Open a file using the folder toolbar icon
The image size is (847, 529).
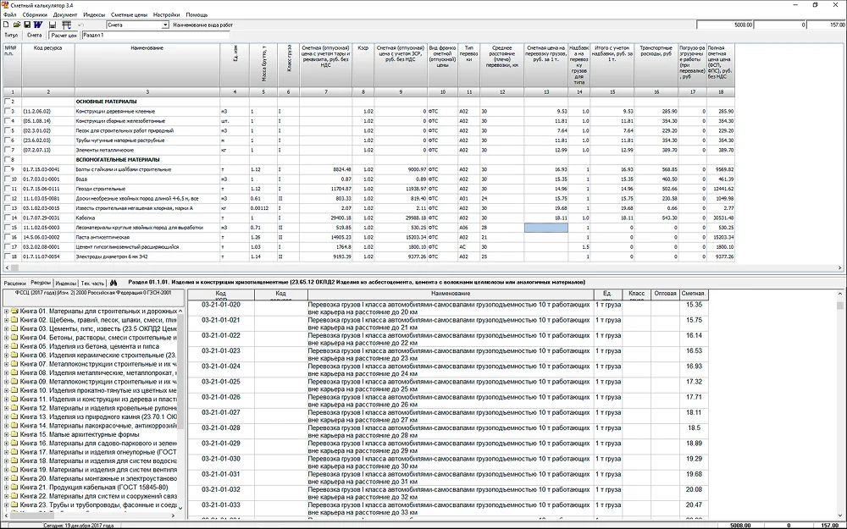click(17, 25)
